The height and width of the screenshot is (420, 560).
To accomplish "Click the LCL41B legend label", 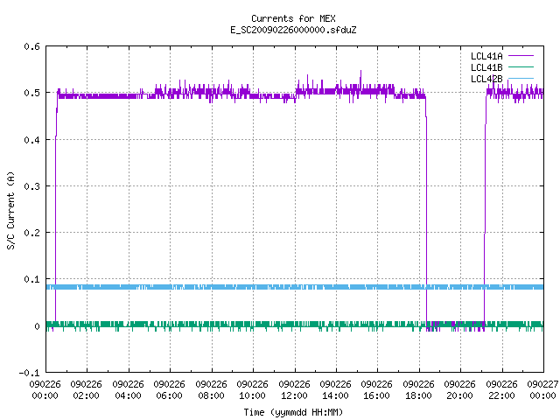I will click(x=486, y=67).
